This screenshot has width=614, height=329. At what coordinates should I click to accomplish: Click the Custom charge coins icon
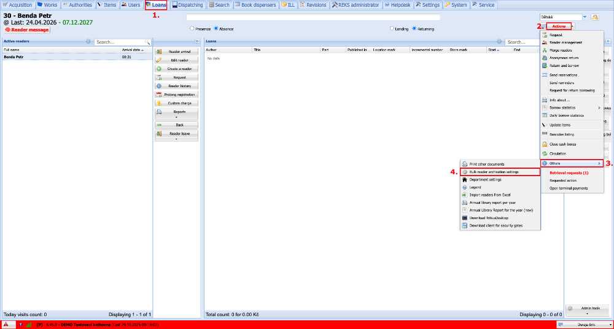click(159, 103)
